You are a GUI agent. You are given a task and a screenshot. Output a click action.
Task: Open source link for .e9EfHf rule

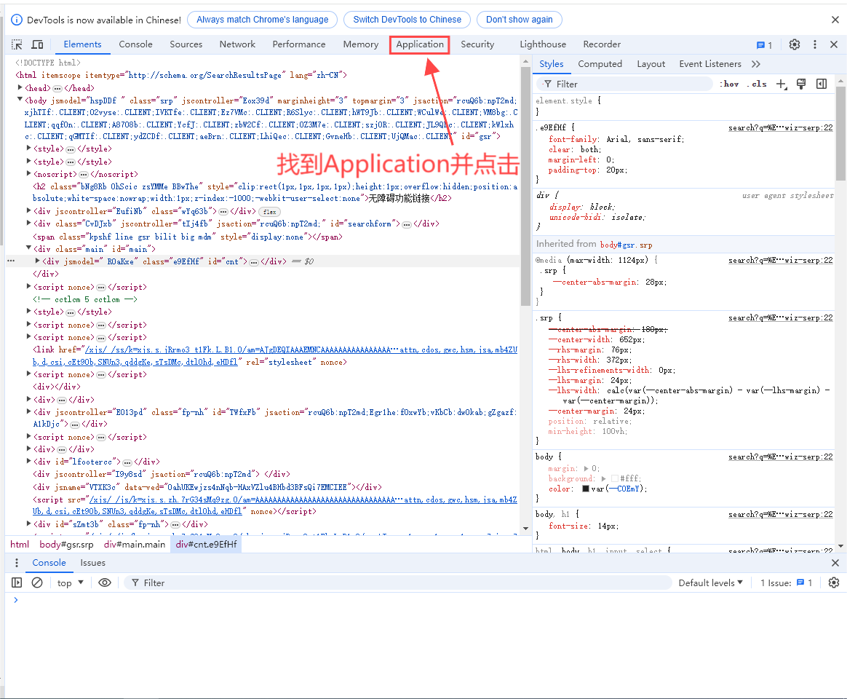(x=780, y=128)
